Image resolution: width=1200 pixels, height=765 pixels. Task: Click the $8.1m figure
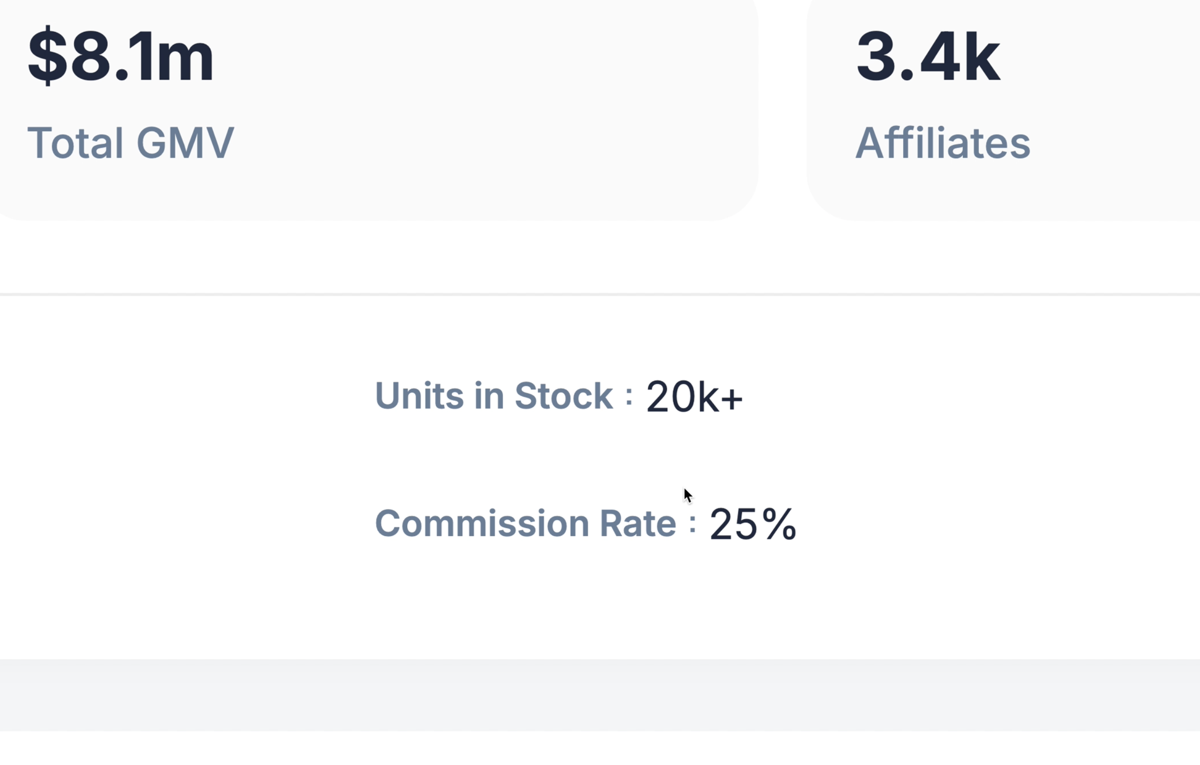(x=121, y=56)
